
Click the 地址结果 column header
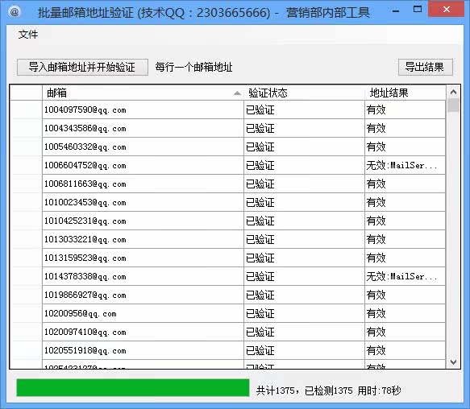(406, 93)
